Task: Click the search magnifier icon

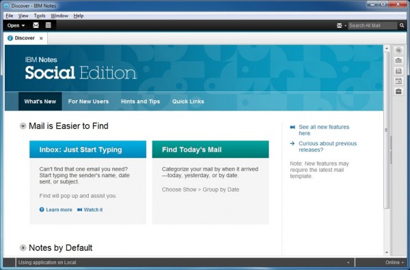Action: click(x=402, y=25)
